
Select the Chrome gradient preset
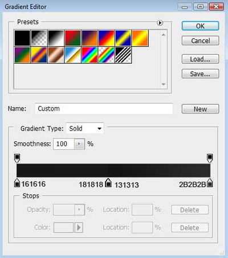click(72, 55)
